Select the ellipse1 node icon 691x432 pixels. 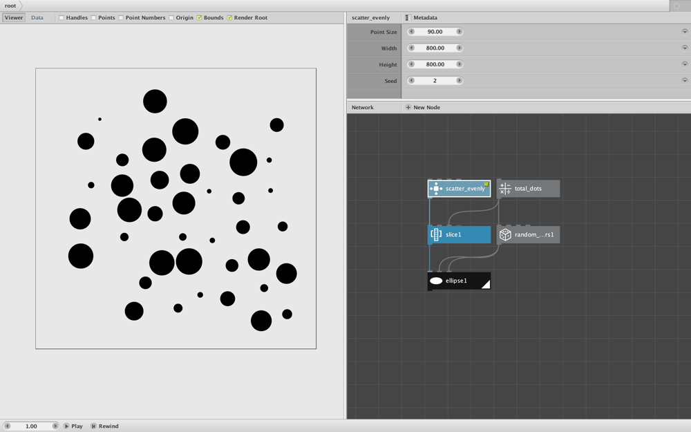coord(436,281)
